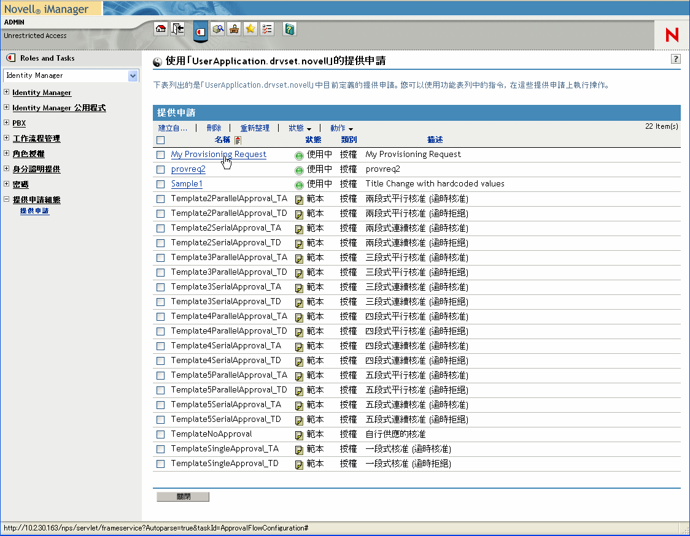Click the TemplateNoApproval name text

[212, 434]
